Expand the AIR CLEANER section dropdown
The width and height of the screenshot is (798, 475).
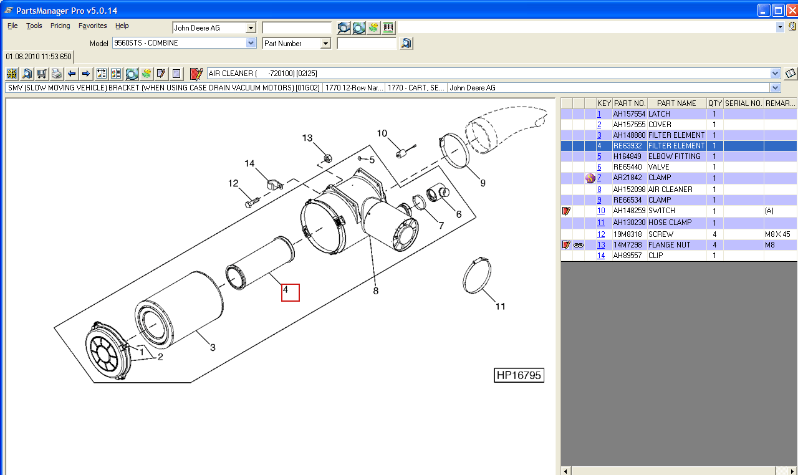[775, 74]
